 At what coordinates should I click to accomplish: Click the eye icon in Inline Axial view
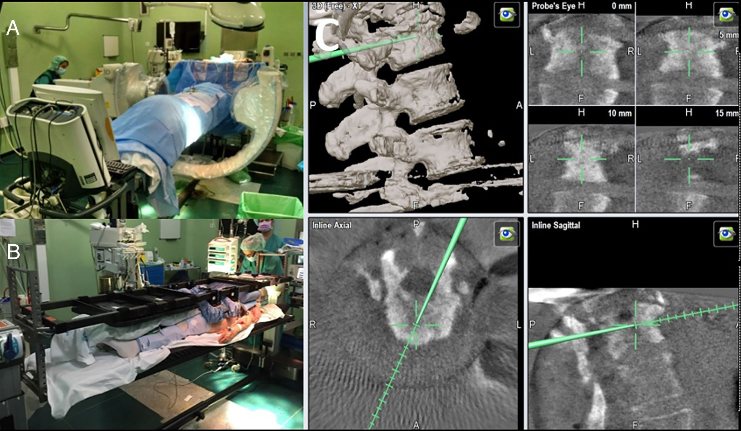[506, 234]
